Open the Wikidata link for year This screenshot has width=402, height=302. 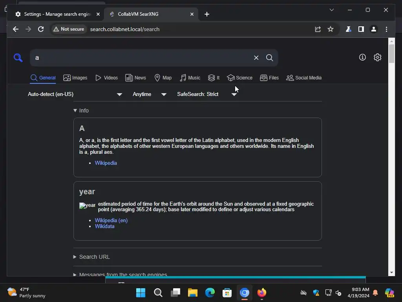tap(104, 226)
